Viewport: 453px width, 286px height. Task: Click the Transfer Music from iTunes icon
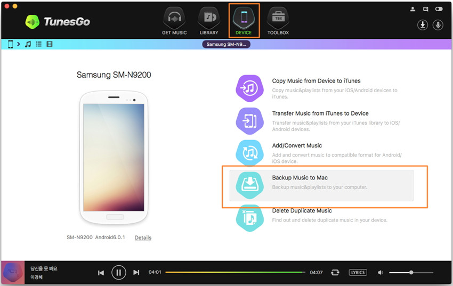tap(249, 121)
